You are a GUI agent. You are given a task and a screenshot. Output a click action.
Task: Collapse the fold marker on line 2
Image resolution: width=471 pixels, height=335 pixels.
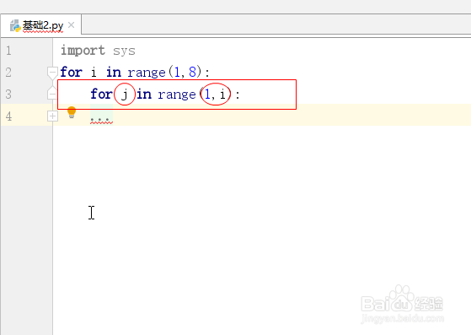(x=52, y=73)
